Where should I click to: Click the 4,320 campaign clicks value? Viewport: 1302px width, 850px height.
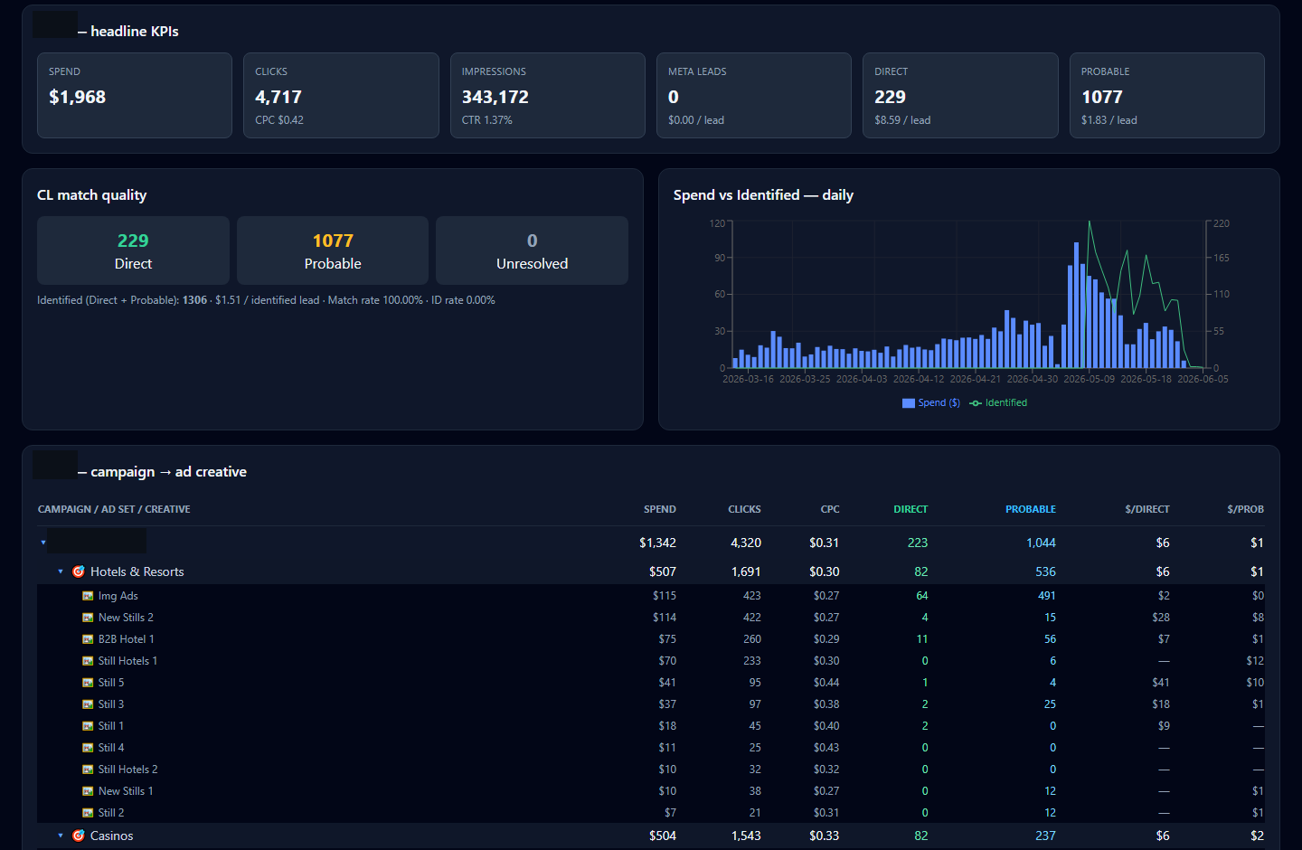(746, 543)
